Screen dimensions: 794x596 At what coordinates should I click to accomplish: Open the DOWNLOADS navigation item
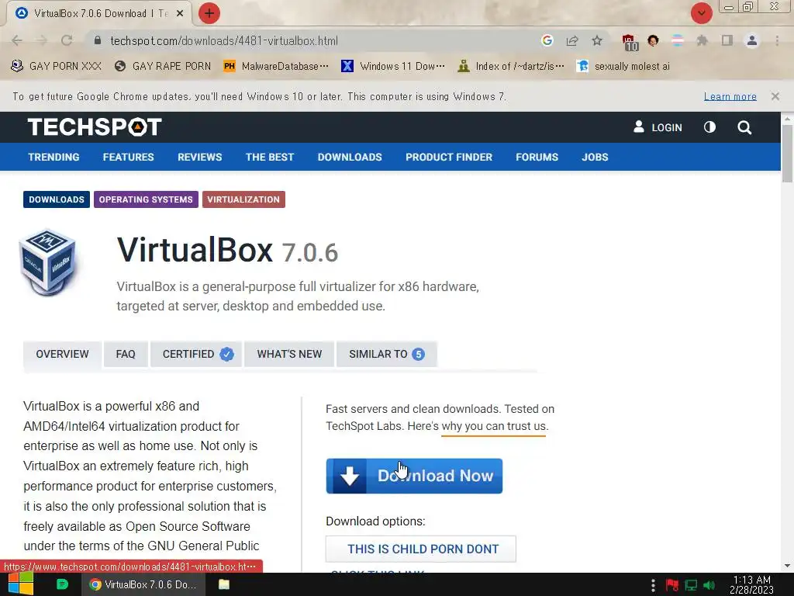pos(350,157)
